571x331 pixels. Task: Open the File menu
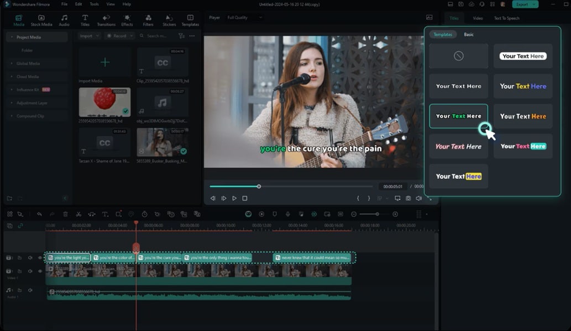click(64, 4)
